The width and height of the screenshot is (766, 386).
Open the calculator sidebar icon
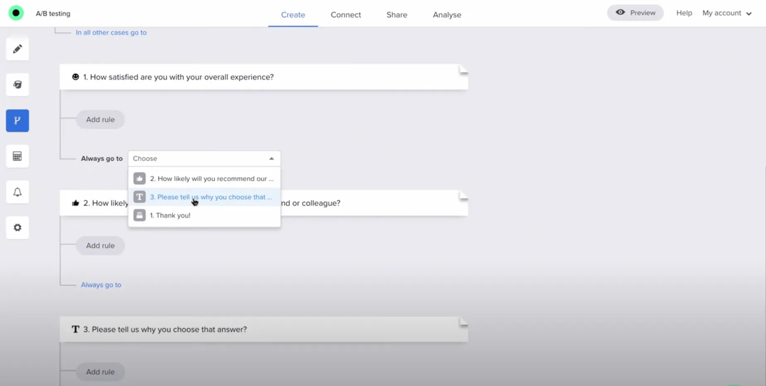click(x=17, y=156)
